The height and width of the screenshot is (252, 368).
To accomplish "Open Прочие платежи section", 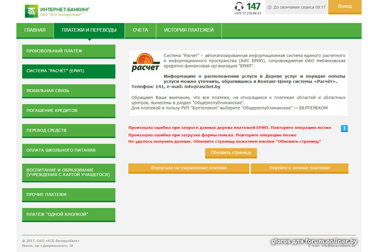I will [x=69, y=195].
